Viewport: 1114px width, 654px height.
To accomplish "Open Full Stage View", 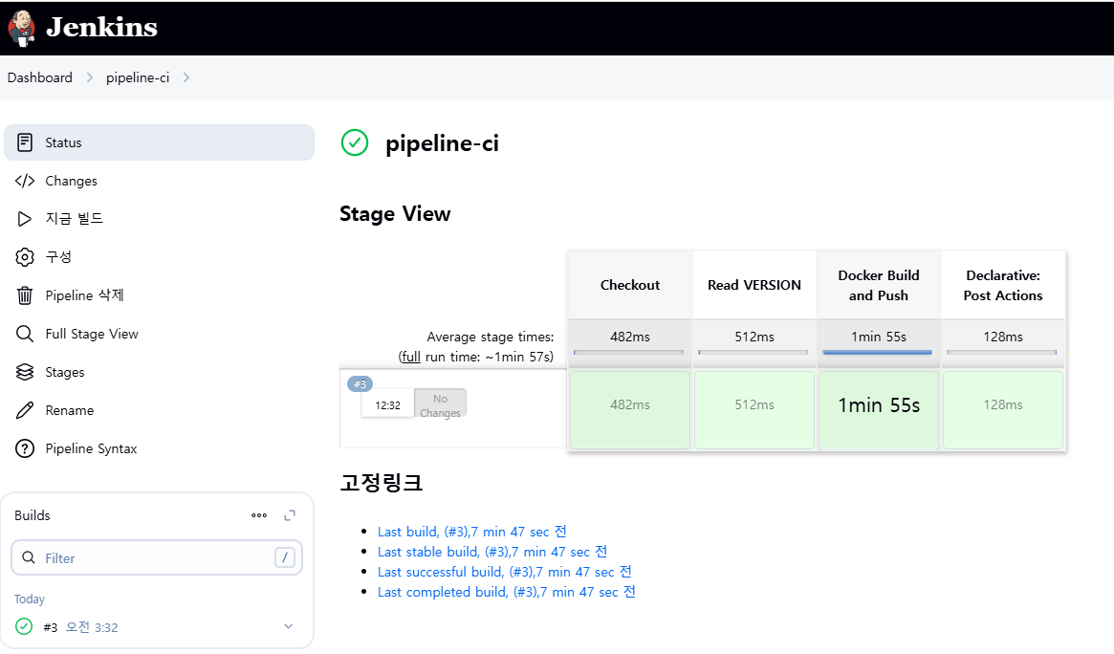I will point(159,334).
